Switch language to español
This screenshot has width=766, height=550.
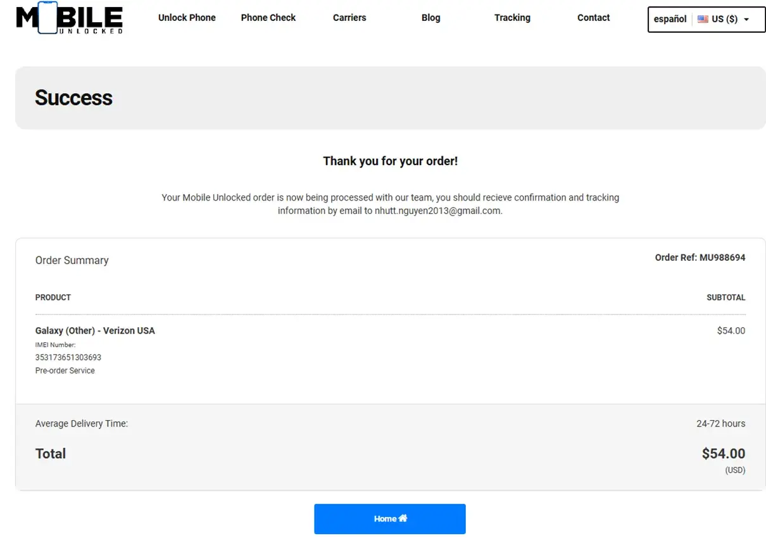click(670, 19)
